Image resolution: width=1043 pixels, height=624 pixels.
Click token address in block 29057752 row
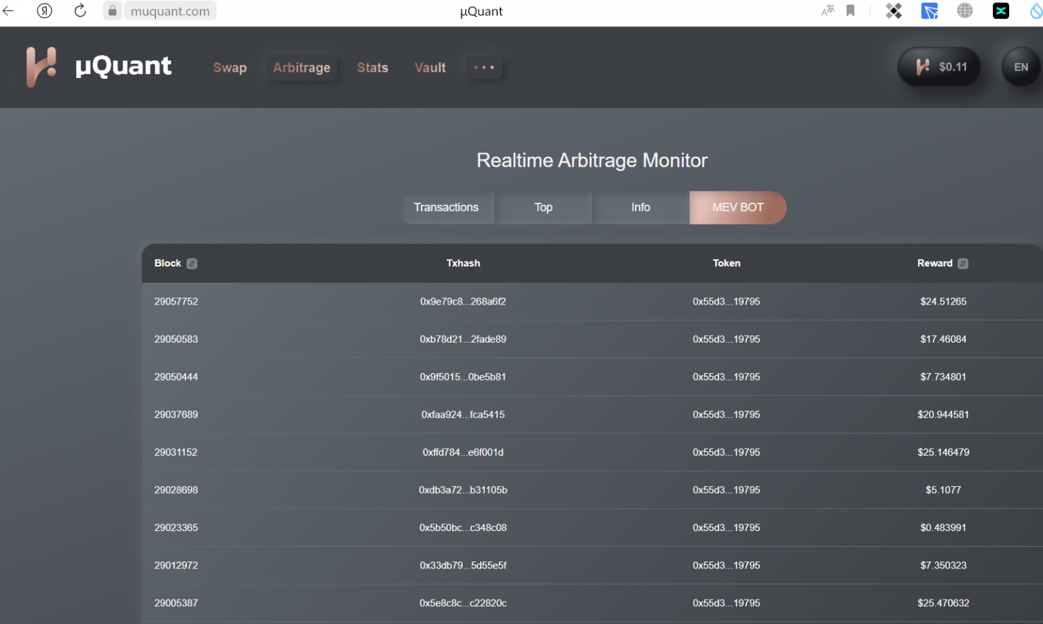727,301
